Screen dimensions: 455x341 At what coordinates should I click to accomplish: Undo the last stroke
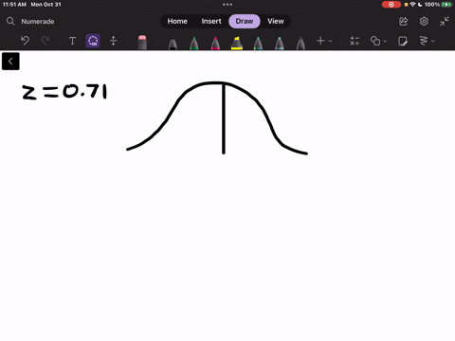click(25, 41)
